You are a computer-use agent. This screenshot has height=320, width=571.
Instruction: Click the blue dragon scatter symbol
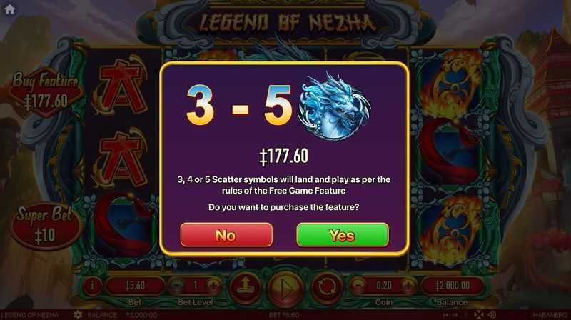tap(333, 106)
